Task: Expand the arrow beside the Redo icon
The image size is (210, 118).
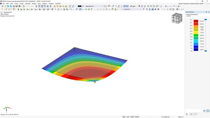Action: point(33,6)
